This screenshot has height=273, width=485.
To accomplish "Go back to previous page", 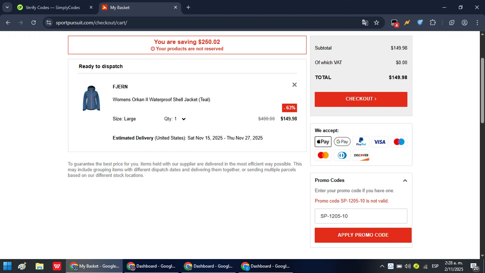I will [8, 23].
